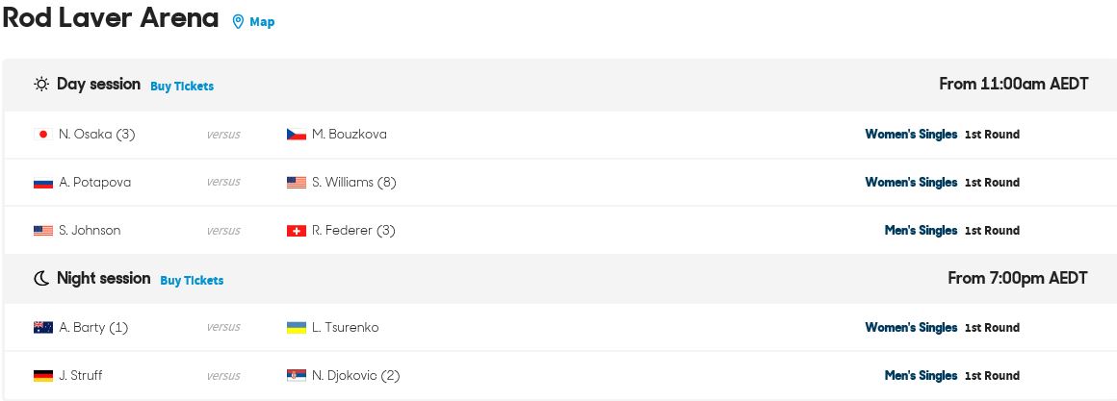Click the Japan flag beside N. Osaka
1117x401 pixels.
(42, 135)
